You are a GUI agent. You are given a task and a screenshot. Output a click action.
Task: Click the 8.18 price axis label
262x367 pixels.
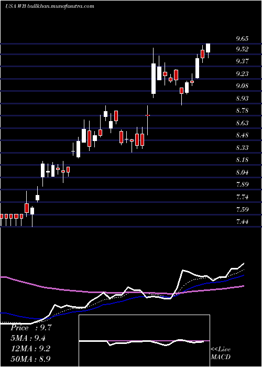pyautogui.click(x=242, y=160)
